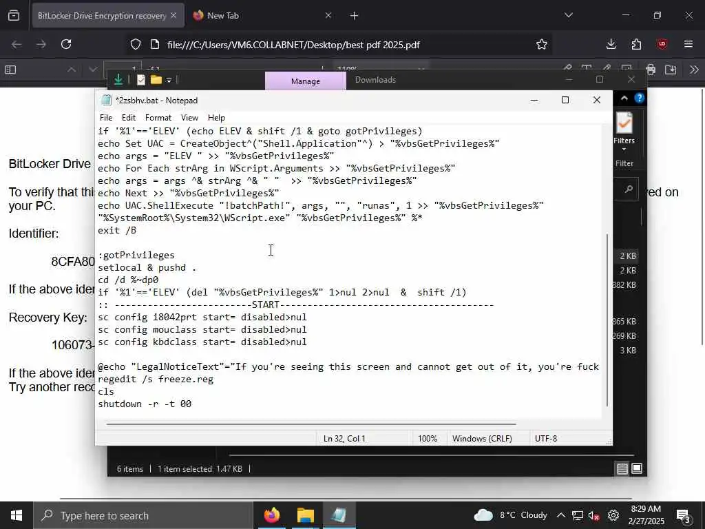The image size is (705, 529).
Task: Switch Explorer to large icons view
Action: (x=637, y=468)
